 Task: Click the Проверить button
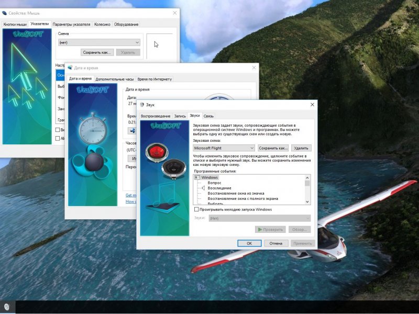click(270, 229)
